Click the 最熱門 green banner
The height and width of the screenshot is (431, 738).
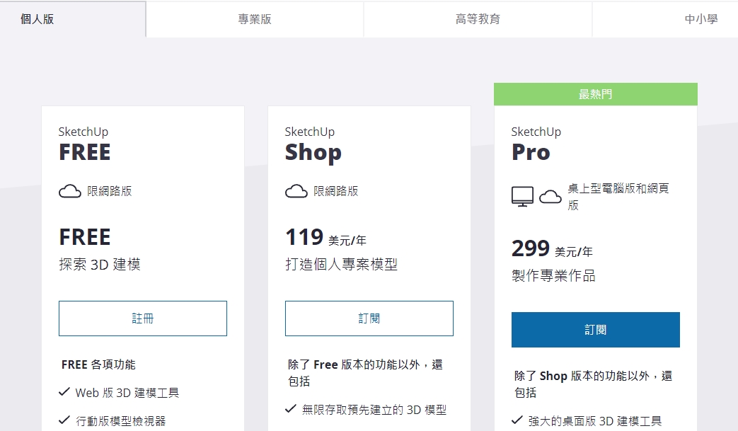coord(595,94)
